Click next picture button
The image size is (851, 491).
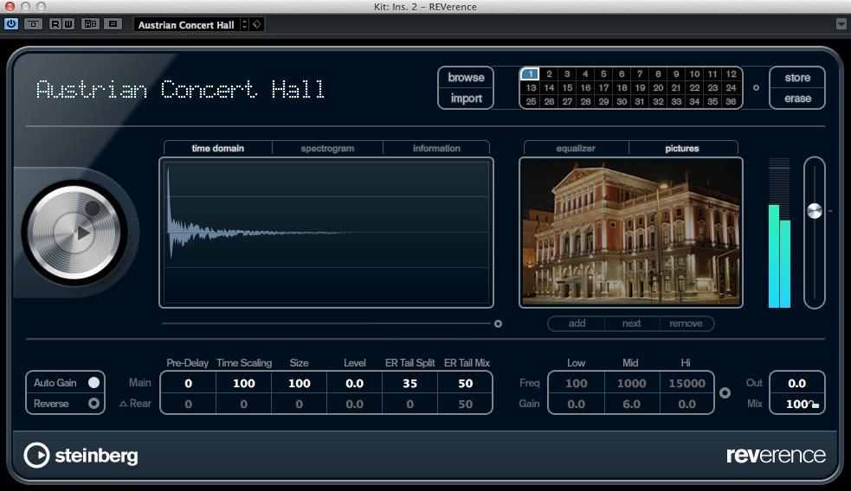pos(631,323)
